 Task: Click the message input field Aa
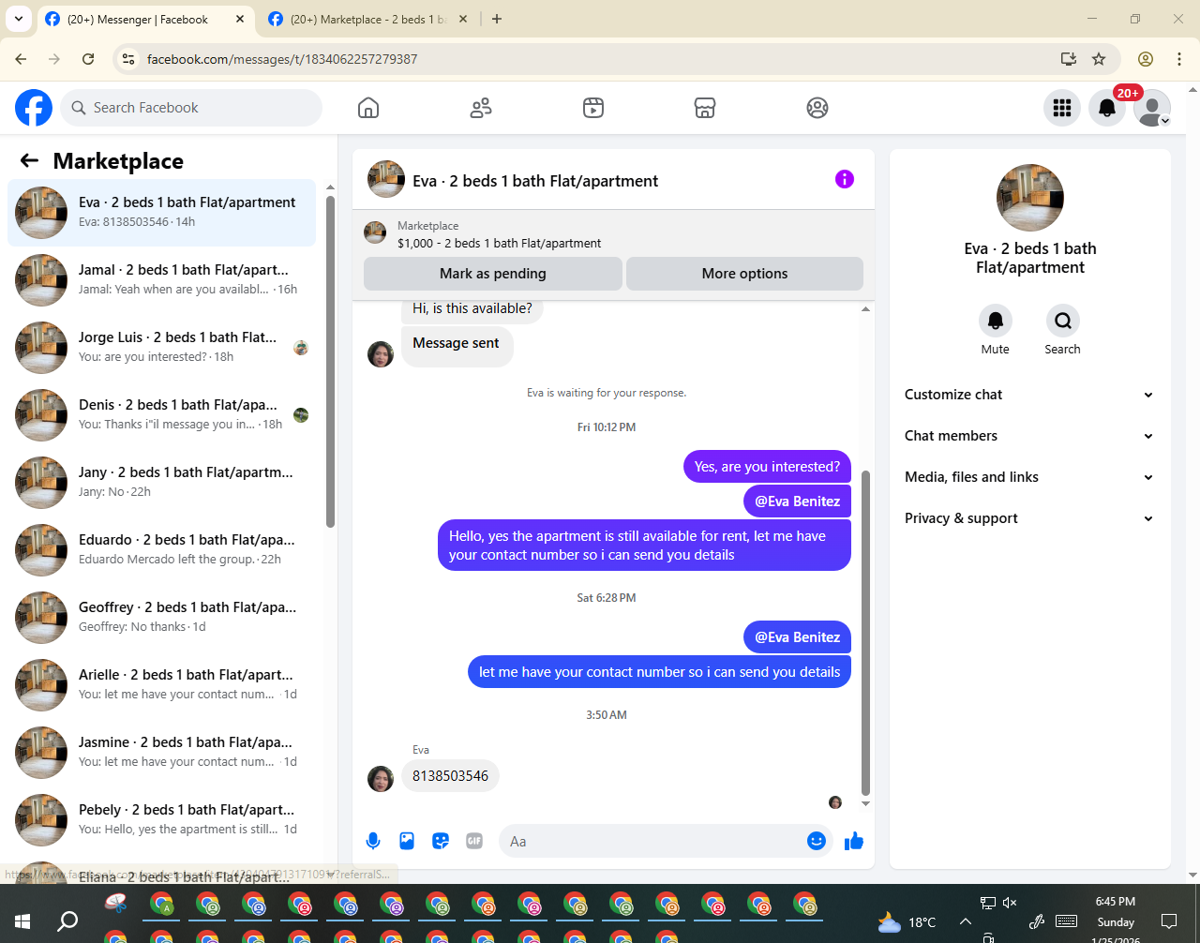pos(652,841)
